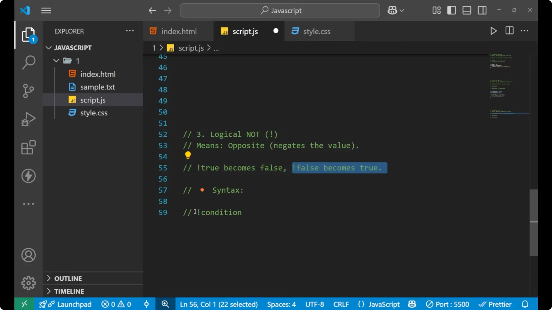The image size is (552, 310).
Task: Open Copilot from the title bar
Action: tap(392, 10)
